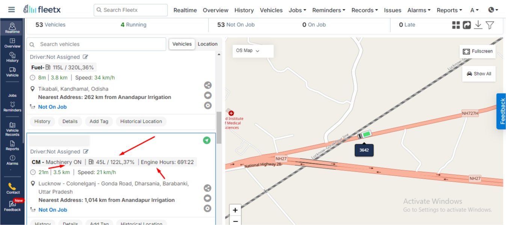Open the hamburger menu icon
The image size is (506, 225).
click(x=11, y=9)
